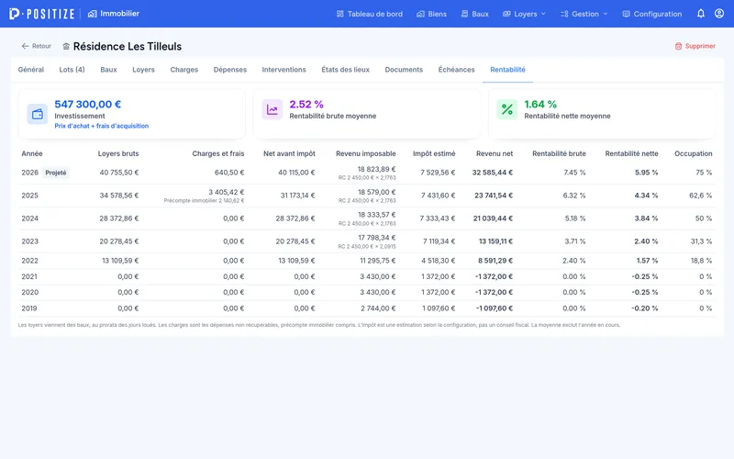Click the Année column header
Screen dimensions: 734x459
tap(32, 153)
